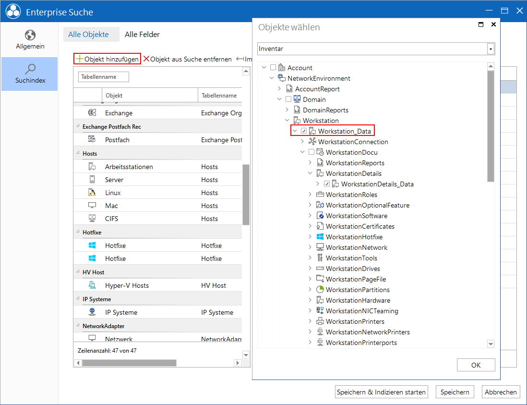The image size is (527, 405).
Task: Tick the Account checkbox
Action: 273,68
